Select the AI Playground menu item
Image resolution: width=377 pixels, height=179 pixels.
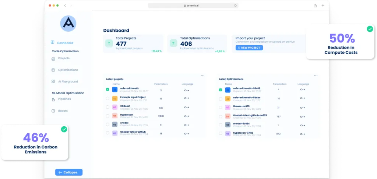click(68, 81)
